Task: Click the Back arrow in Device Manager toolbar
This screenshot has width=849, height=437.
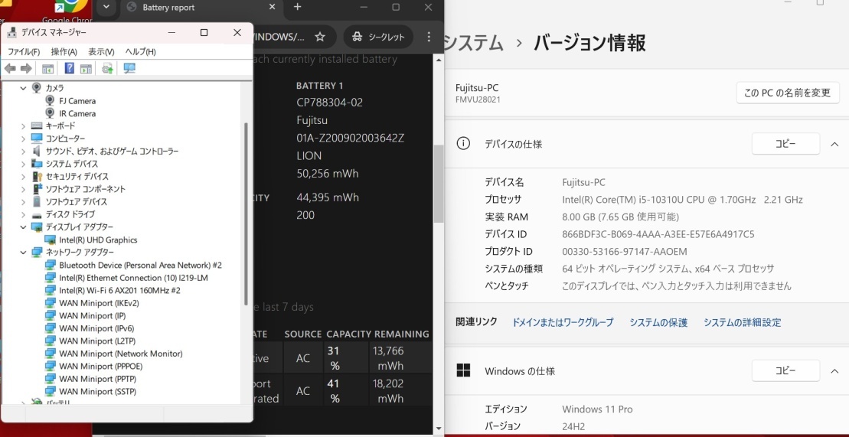Action: pos(10,68)
